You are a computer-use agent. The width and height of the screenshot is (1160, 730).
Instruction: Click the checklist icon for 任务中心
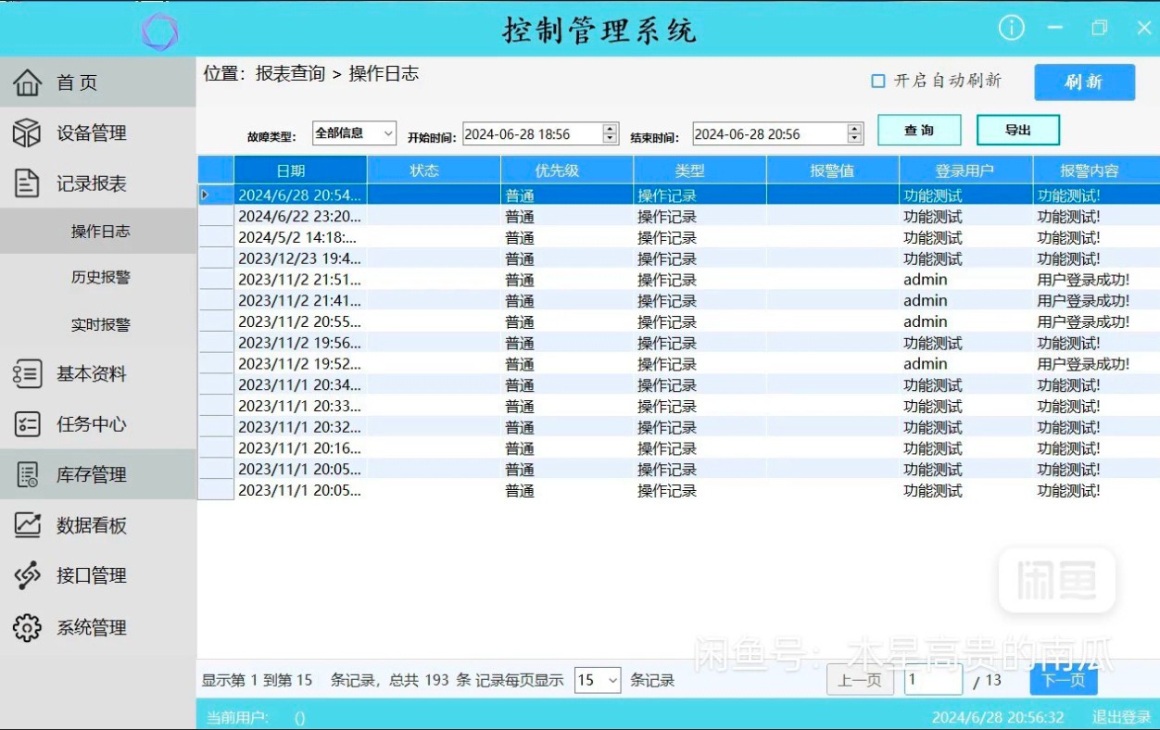[x=27, y=424]
